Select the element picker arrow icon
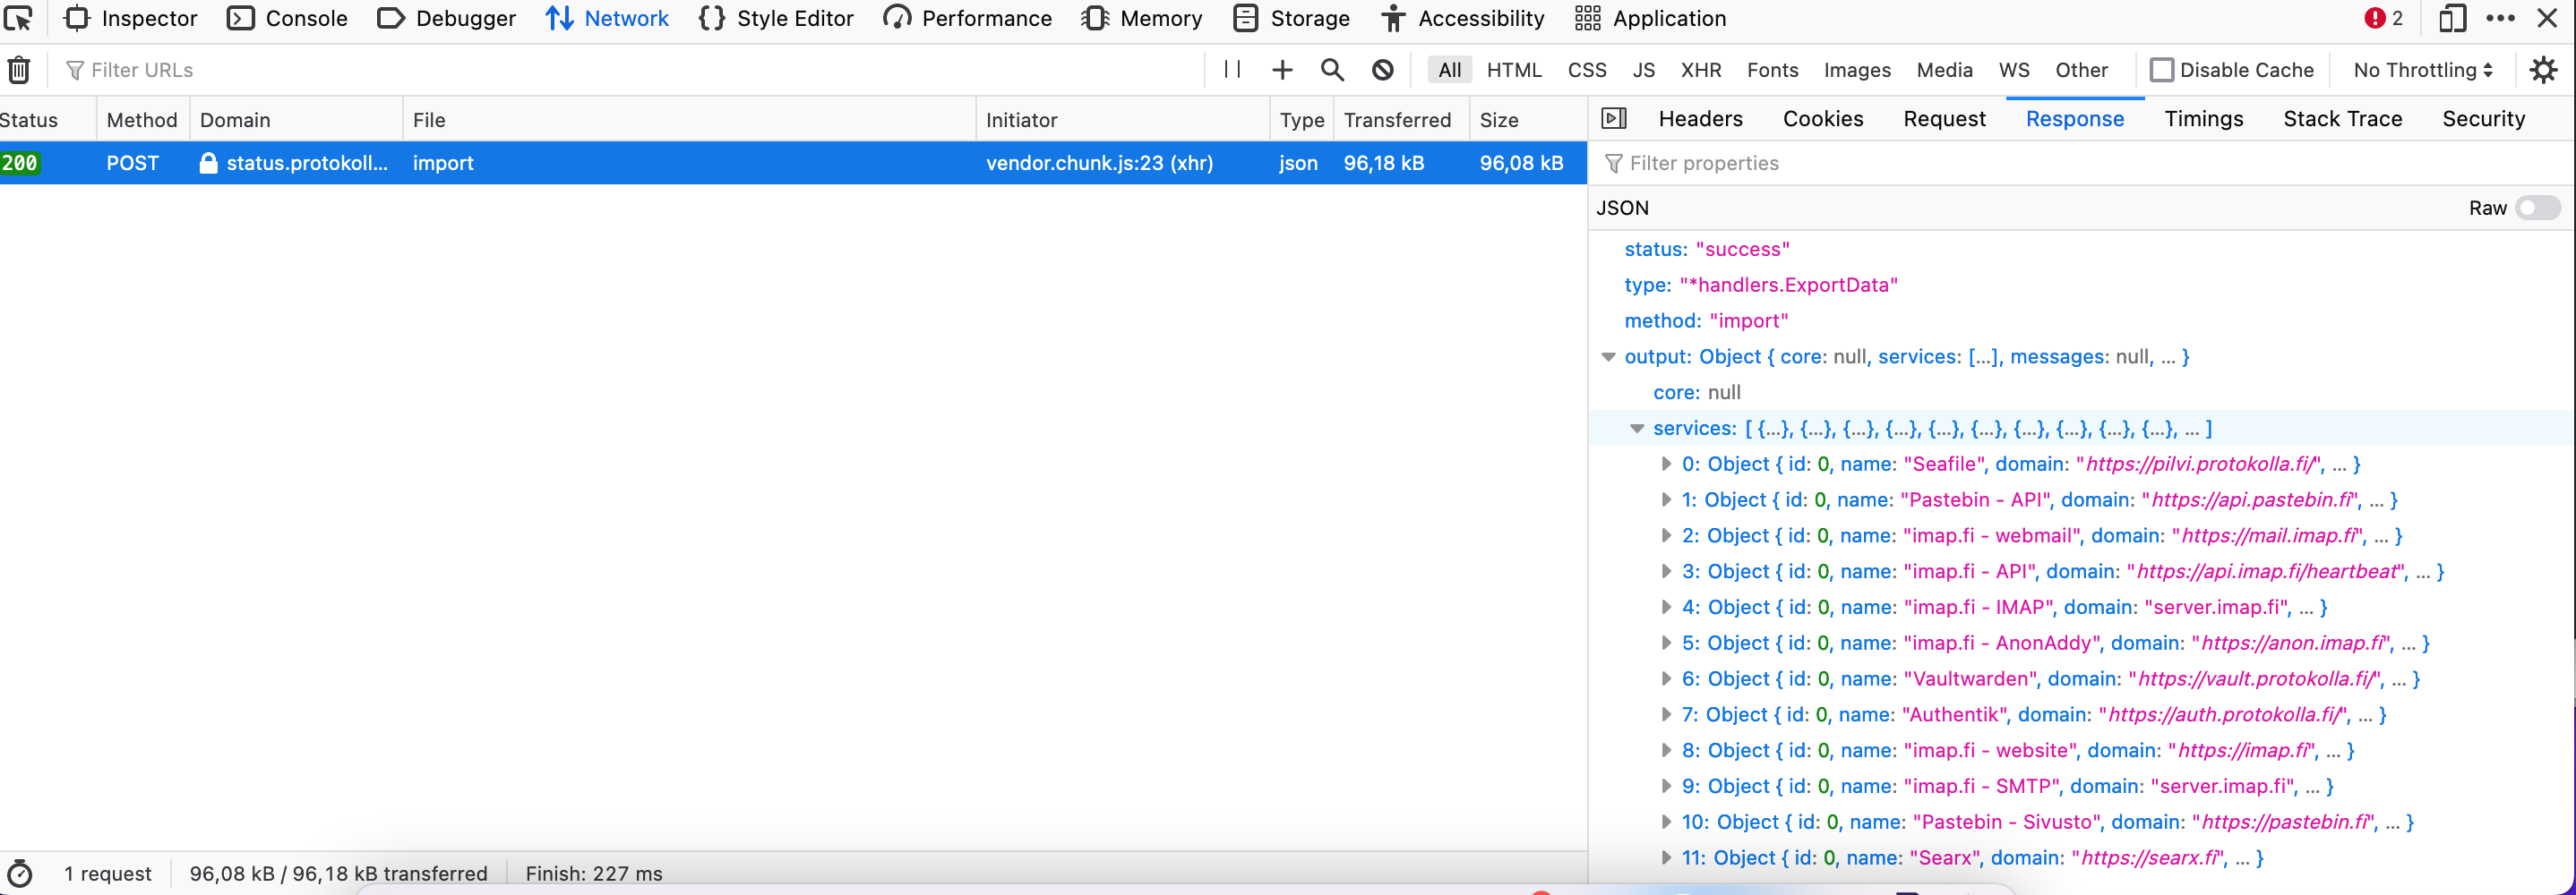The image size is (2576, 895). coord(19,18)
